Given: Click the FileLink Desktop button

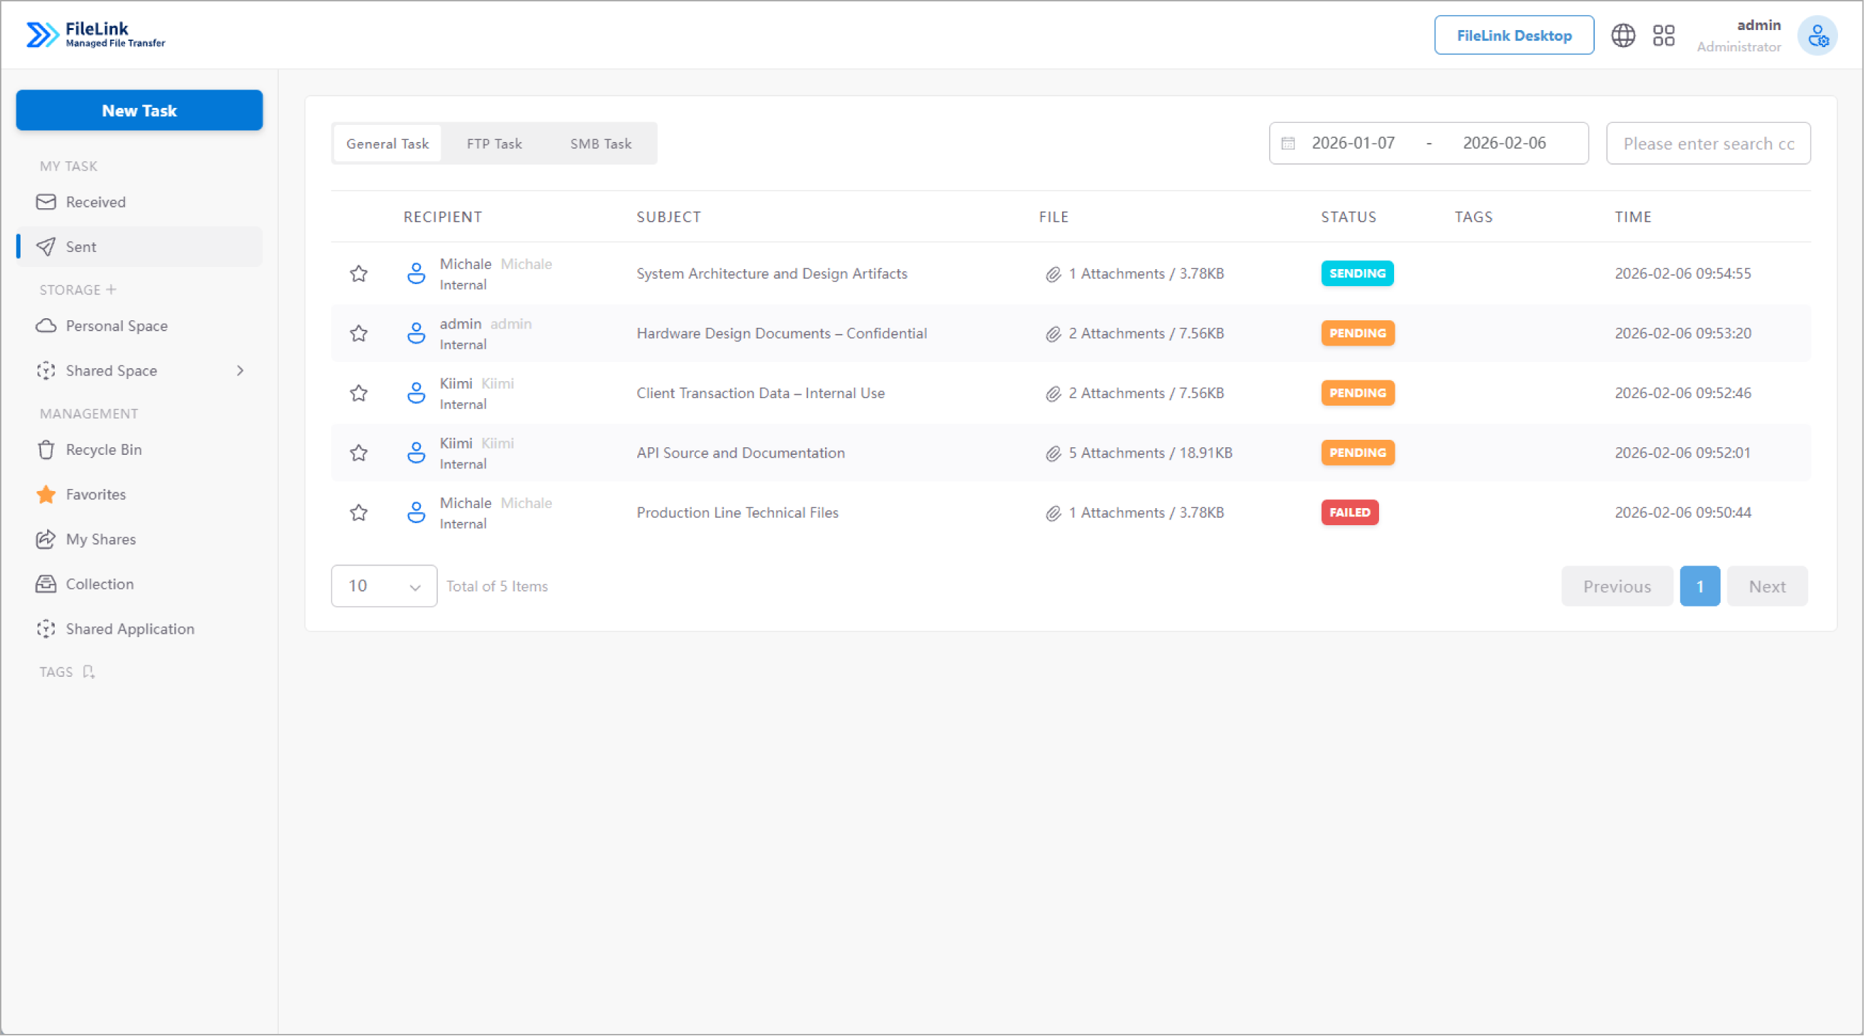Looking at the screenshot, I should point(1514,36).
